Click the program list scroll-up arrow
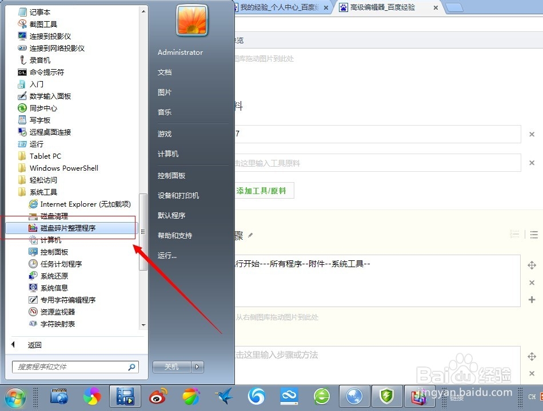Screen dimensions: 543x411 click(x=143, y=11)
